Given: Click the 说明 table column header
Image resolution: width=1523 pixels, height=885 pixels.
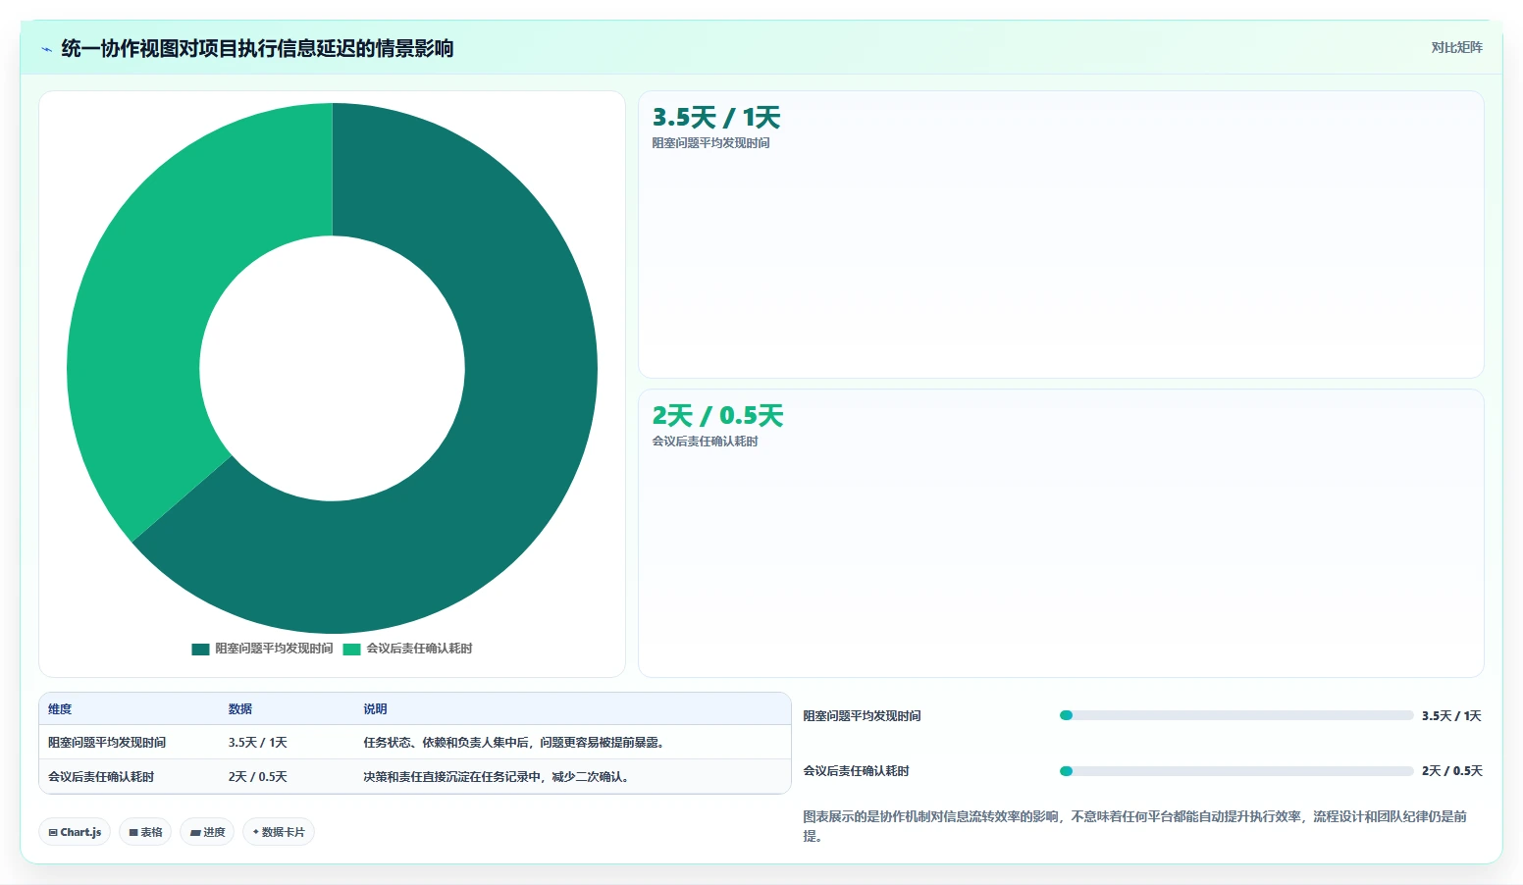Looking at the screenshot, I should tap(375, 709).
